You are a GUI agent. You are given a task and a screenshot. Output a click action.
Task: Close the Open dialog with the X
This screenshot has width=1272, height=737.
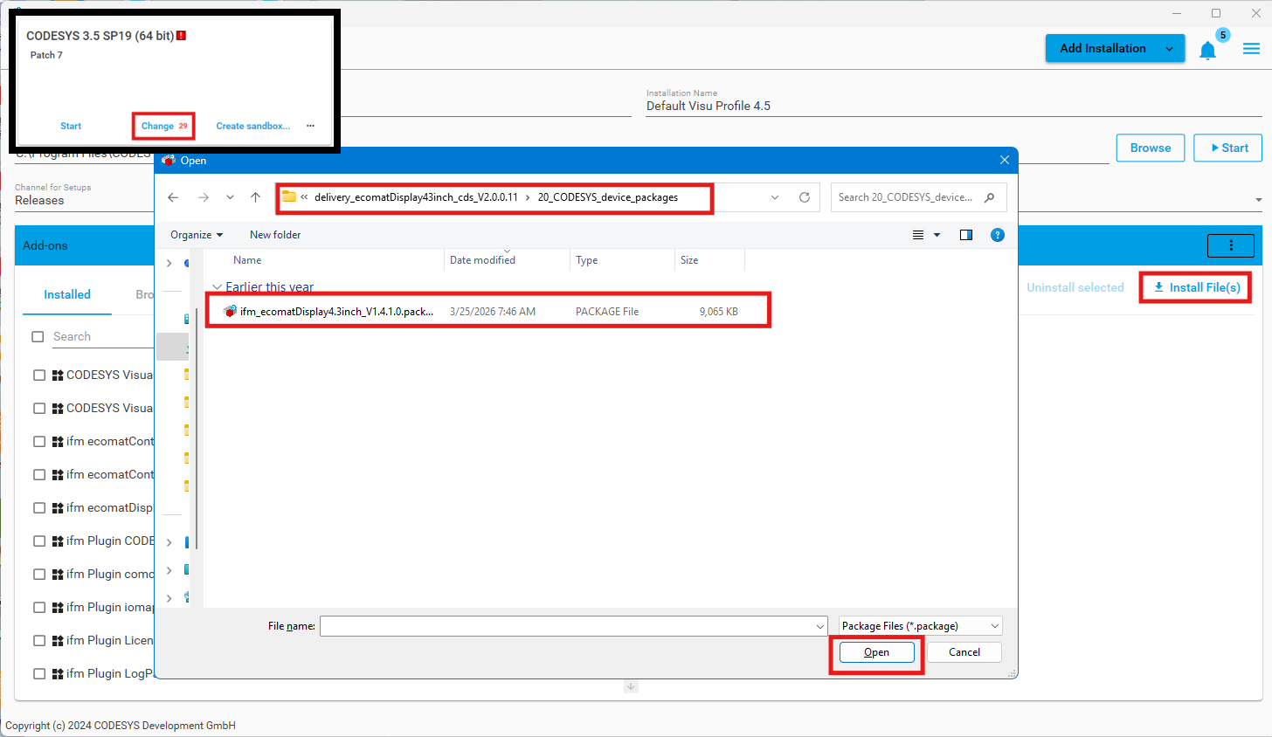pyautogui.click(x=1005, y=160)
